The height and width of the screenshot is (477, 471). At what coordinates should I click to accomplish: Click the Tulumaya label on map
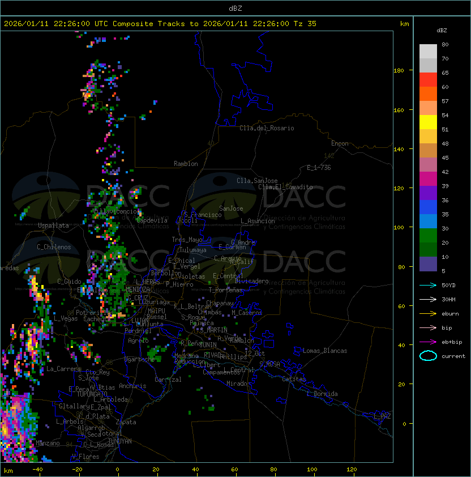(x=193, y=250)
